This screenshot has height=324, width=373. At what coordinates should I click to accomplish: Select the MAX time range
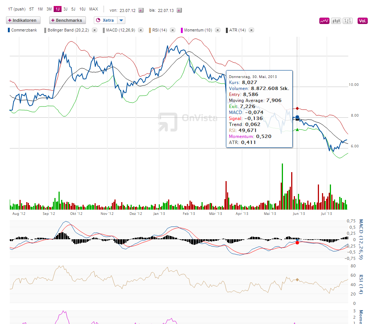pos(94,9)
